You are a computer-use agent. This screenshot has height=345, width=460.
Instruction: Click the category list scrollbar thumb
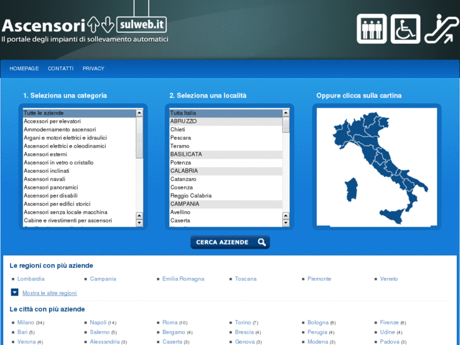point(139,138)
